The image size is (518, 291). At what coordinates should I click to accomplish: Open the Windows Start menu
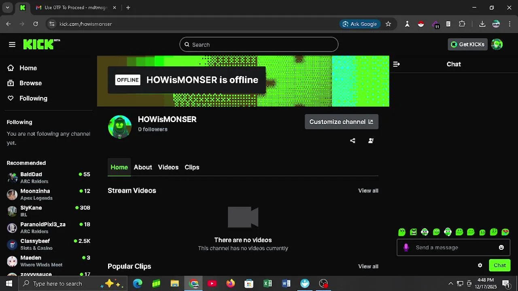pos(9,284)
